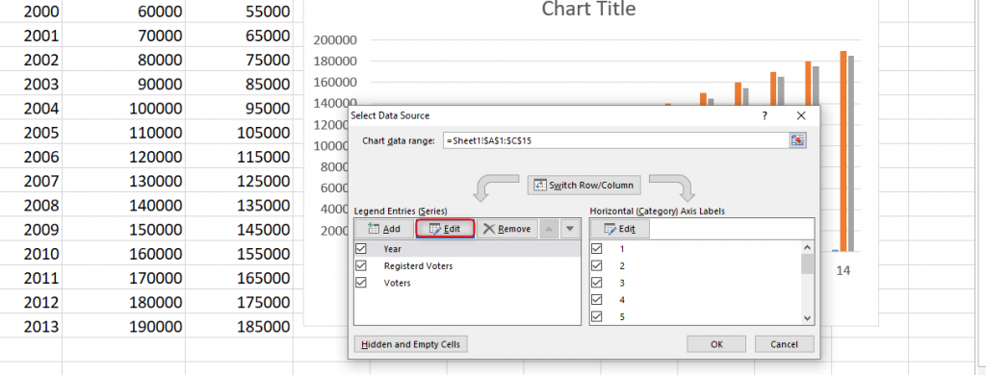Screen dimensions: 986x375
Task: Select the Voters series row
Action: tap(467, 283)
